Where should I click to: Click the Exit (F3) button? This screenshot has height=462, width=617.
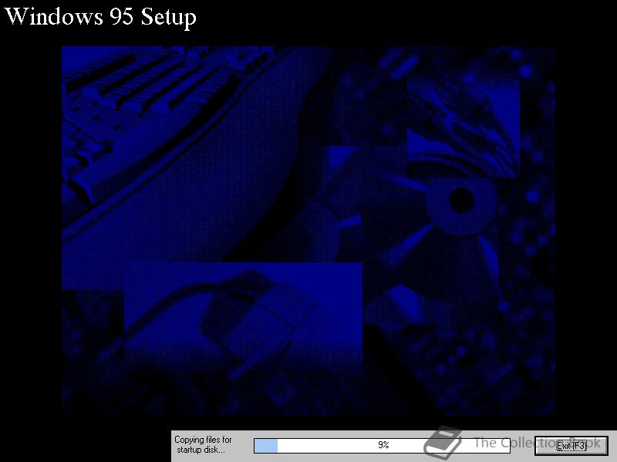[571, 446]
